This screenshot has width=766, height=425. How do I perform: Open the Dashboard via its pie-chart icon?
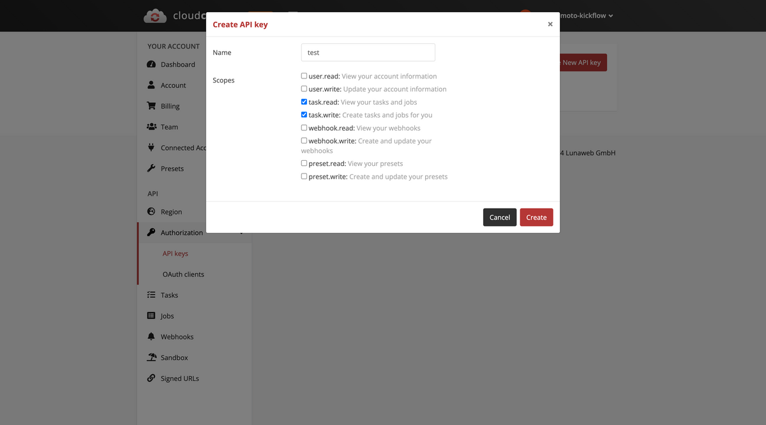pos(151,64)
